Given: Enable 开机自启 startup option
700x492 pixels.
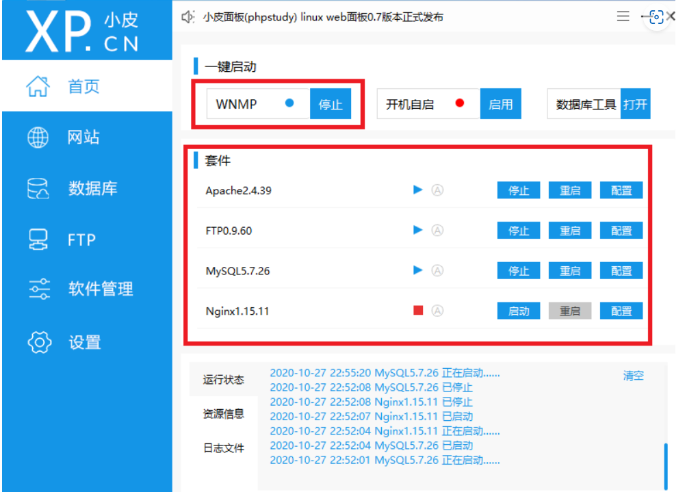Looking at the screenshot, I should (500, 104).
